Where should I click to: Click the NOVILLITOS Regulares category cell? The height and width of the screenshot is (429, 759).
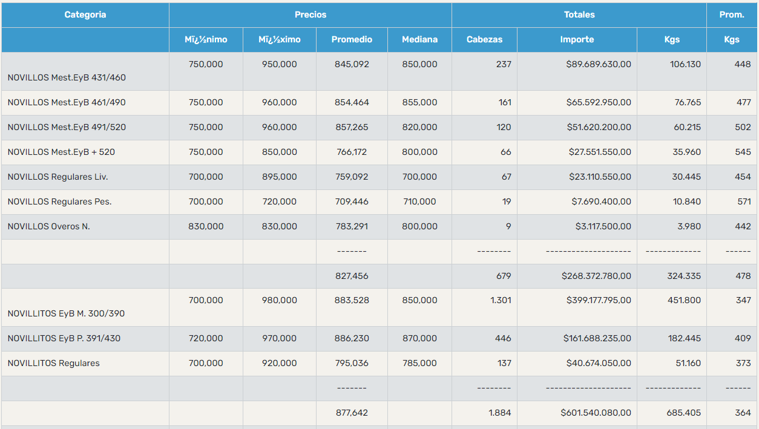pos(53,363)
